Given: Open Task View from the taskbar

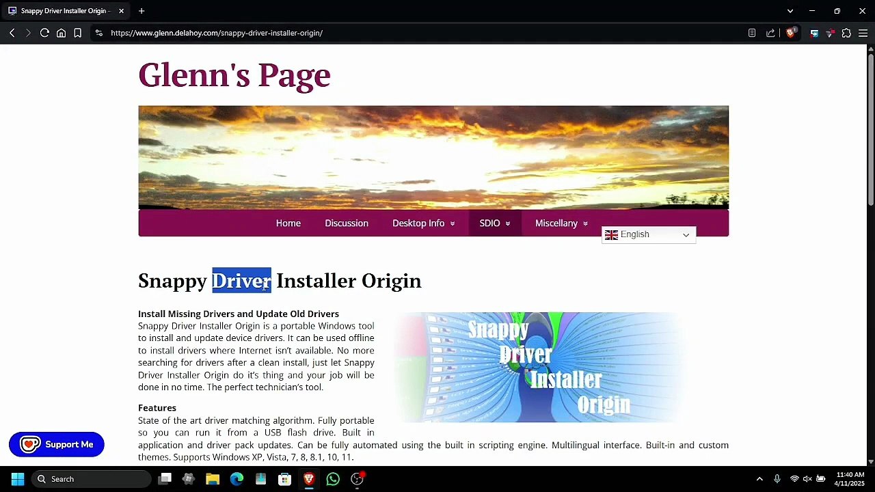Looking at the screenshot, I should [x=165, y=479].
